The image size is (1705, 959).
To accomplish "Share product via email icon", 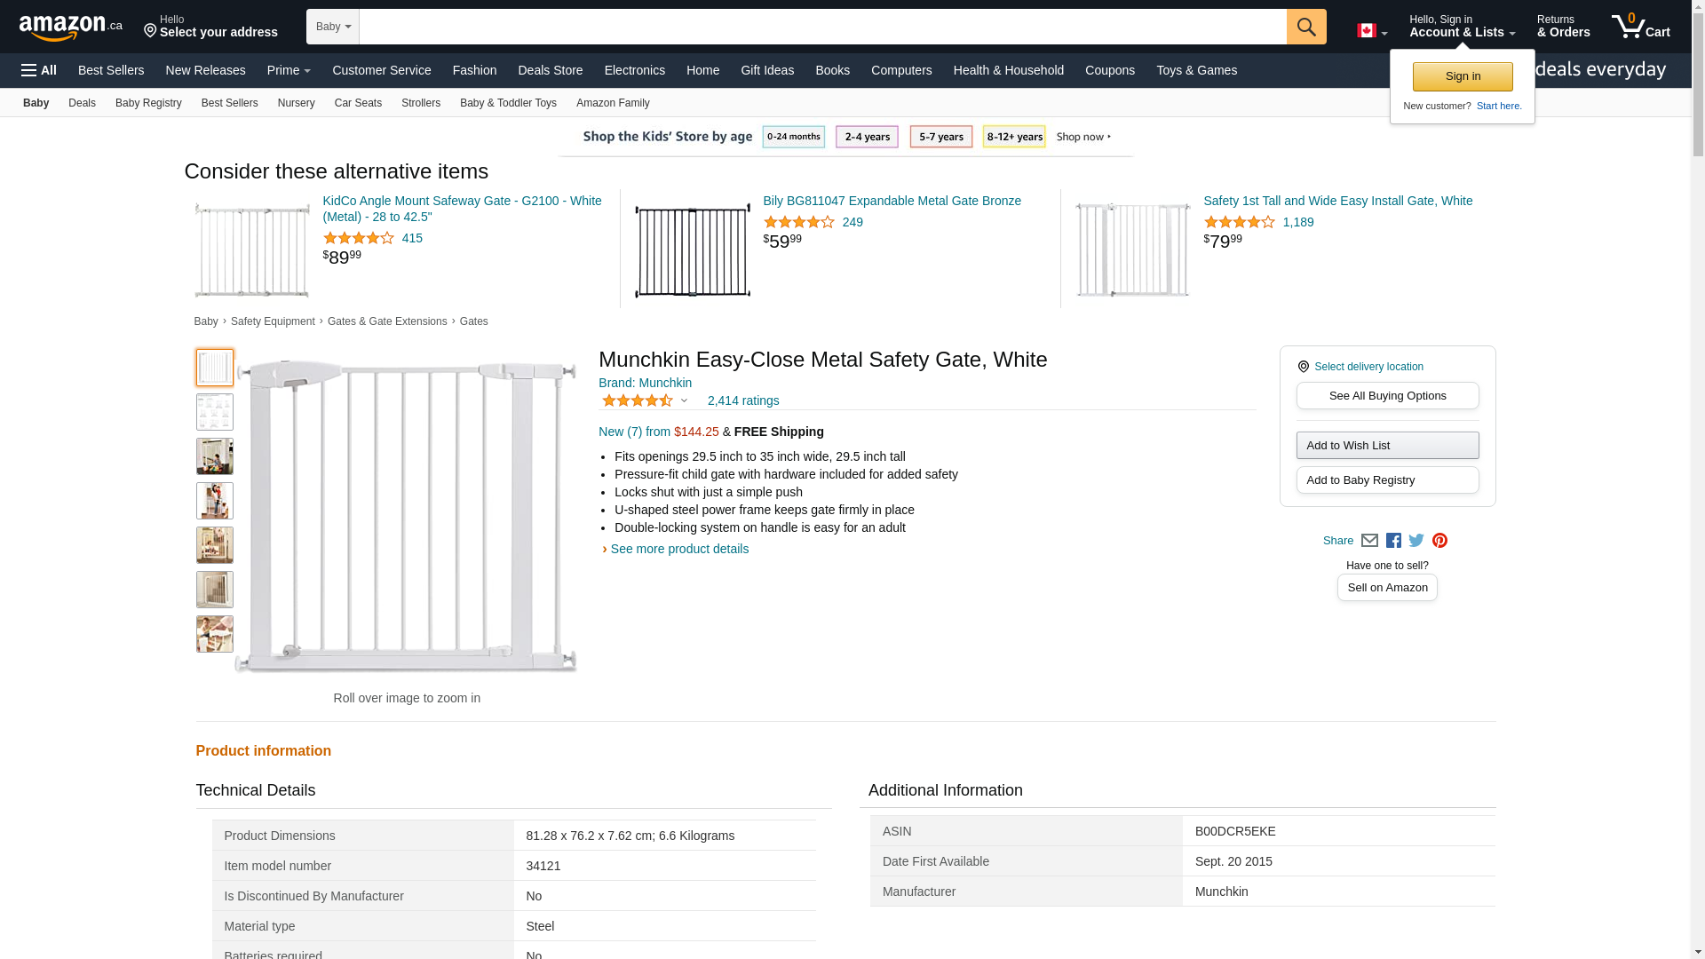I will [x=1369, y=541].
